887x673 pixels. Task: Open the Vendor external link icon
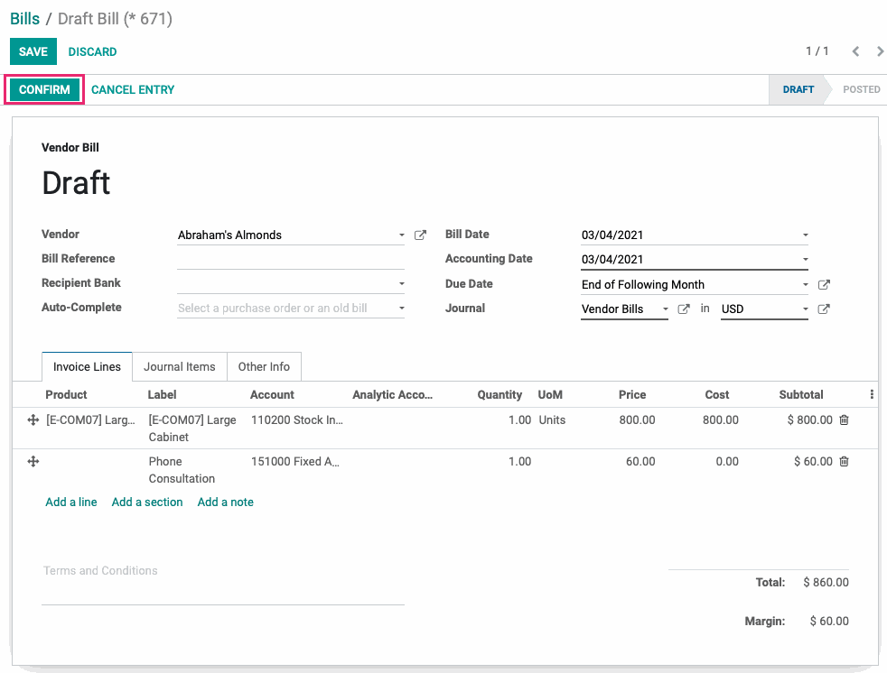(420, 235)
